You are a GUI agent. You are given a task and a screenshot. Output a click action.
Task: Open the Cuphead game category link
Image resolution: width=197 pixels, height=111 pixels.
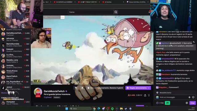point(48,97)
